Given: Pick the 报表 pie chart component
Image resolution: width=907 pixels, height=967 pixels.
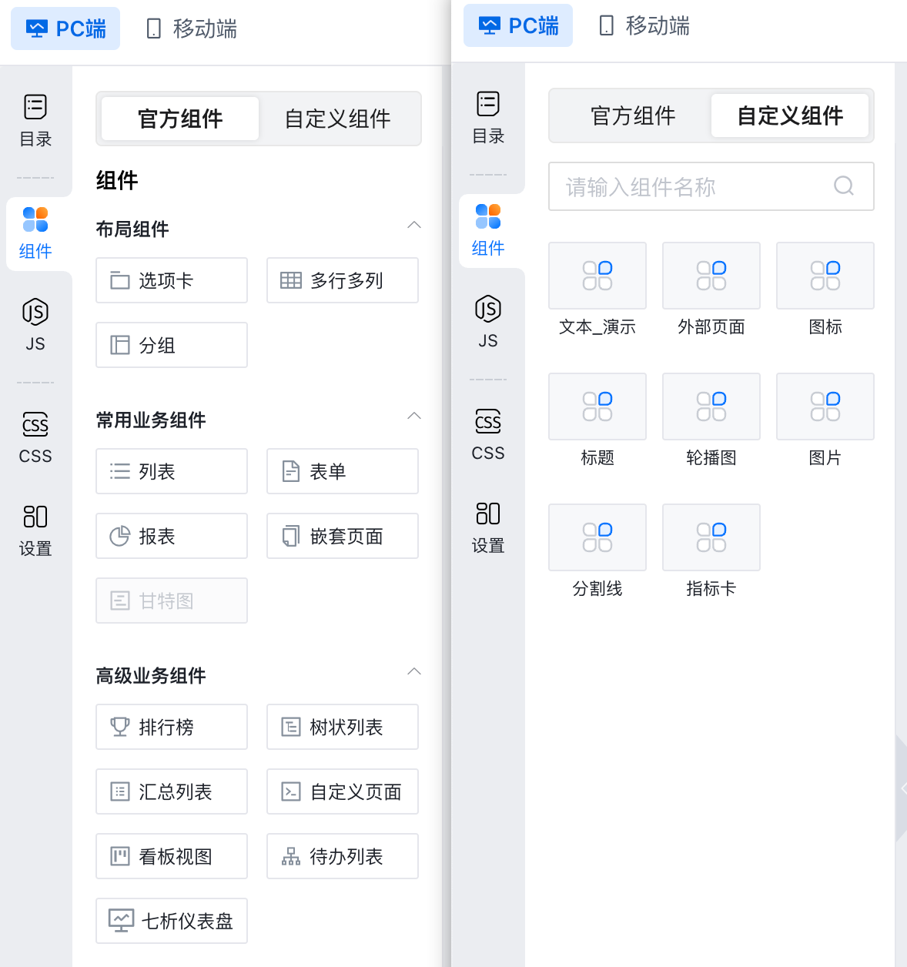Looking at the screenshot, I should pos(171,536).
